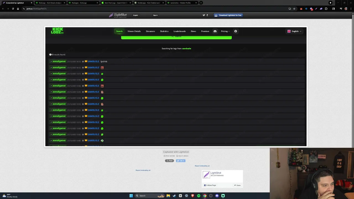Open English language selector in KickLogz screenshot
The height and width of the screenshot is (199, 354).
click(x=294, y=31)
